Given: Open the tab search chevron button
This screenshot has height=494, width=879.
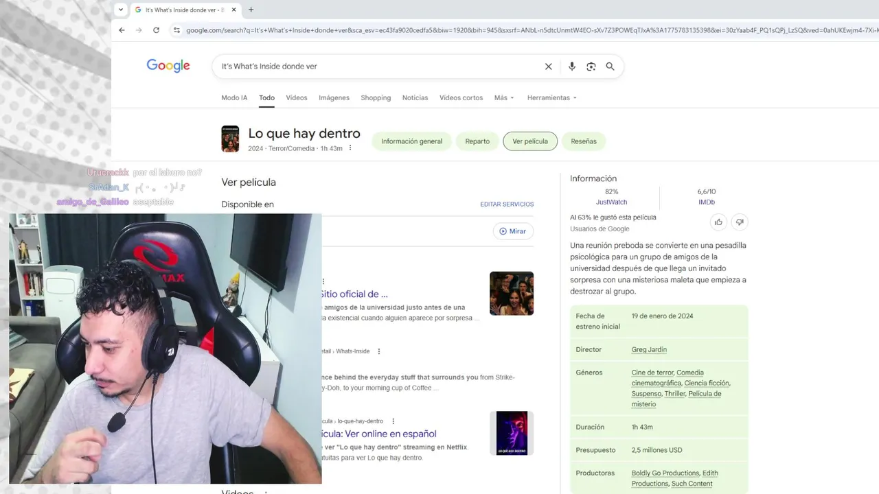Looking at the screenshot, I should pos(121,10).
